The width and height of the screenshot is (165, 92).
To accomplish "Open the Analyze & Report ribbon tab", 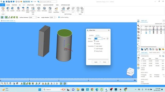I will [48, 5].
